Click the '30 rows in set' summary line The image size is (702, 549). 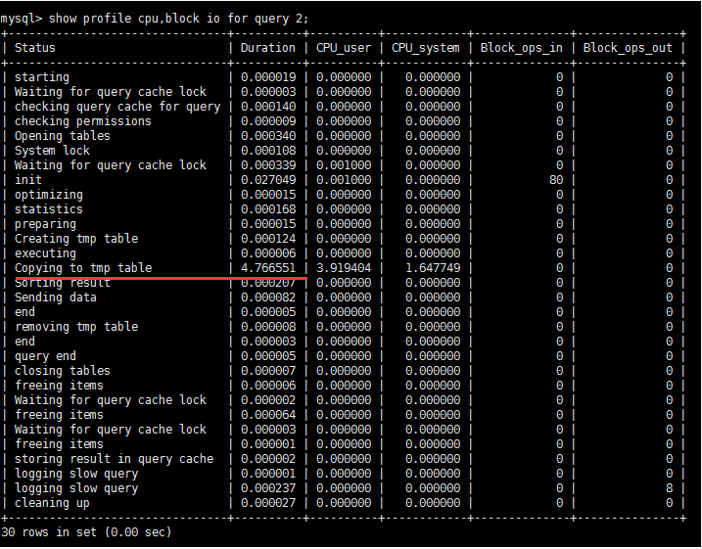[x=86, y=531]
